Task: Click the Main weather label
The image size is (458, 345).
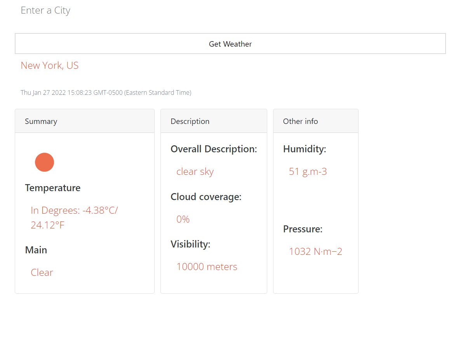Action: (x=36, y=250)
